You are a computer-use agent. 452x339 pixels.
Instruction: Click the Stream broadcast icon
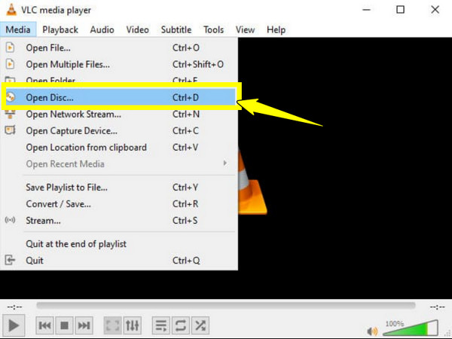10,220
